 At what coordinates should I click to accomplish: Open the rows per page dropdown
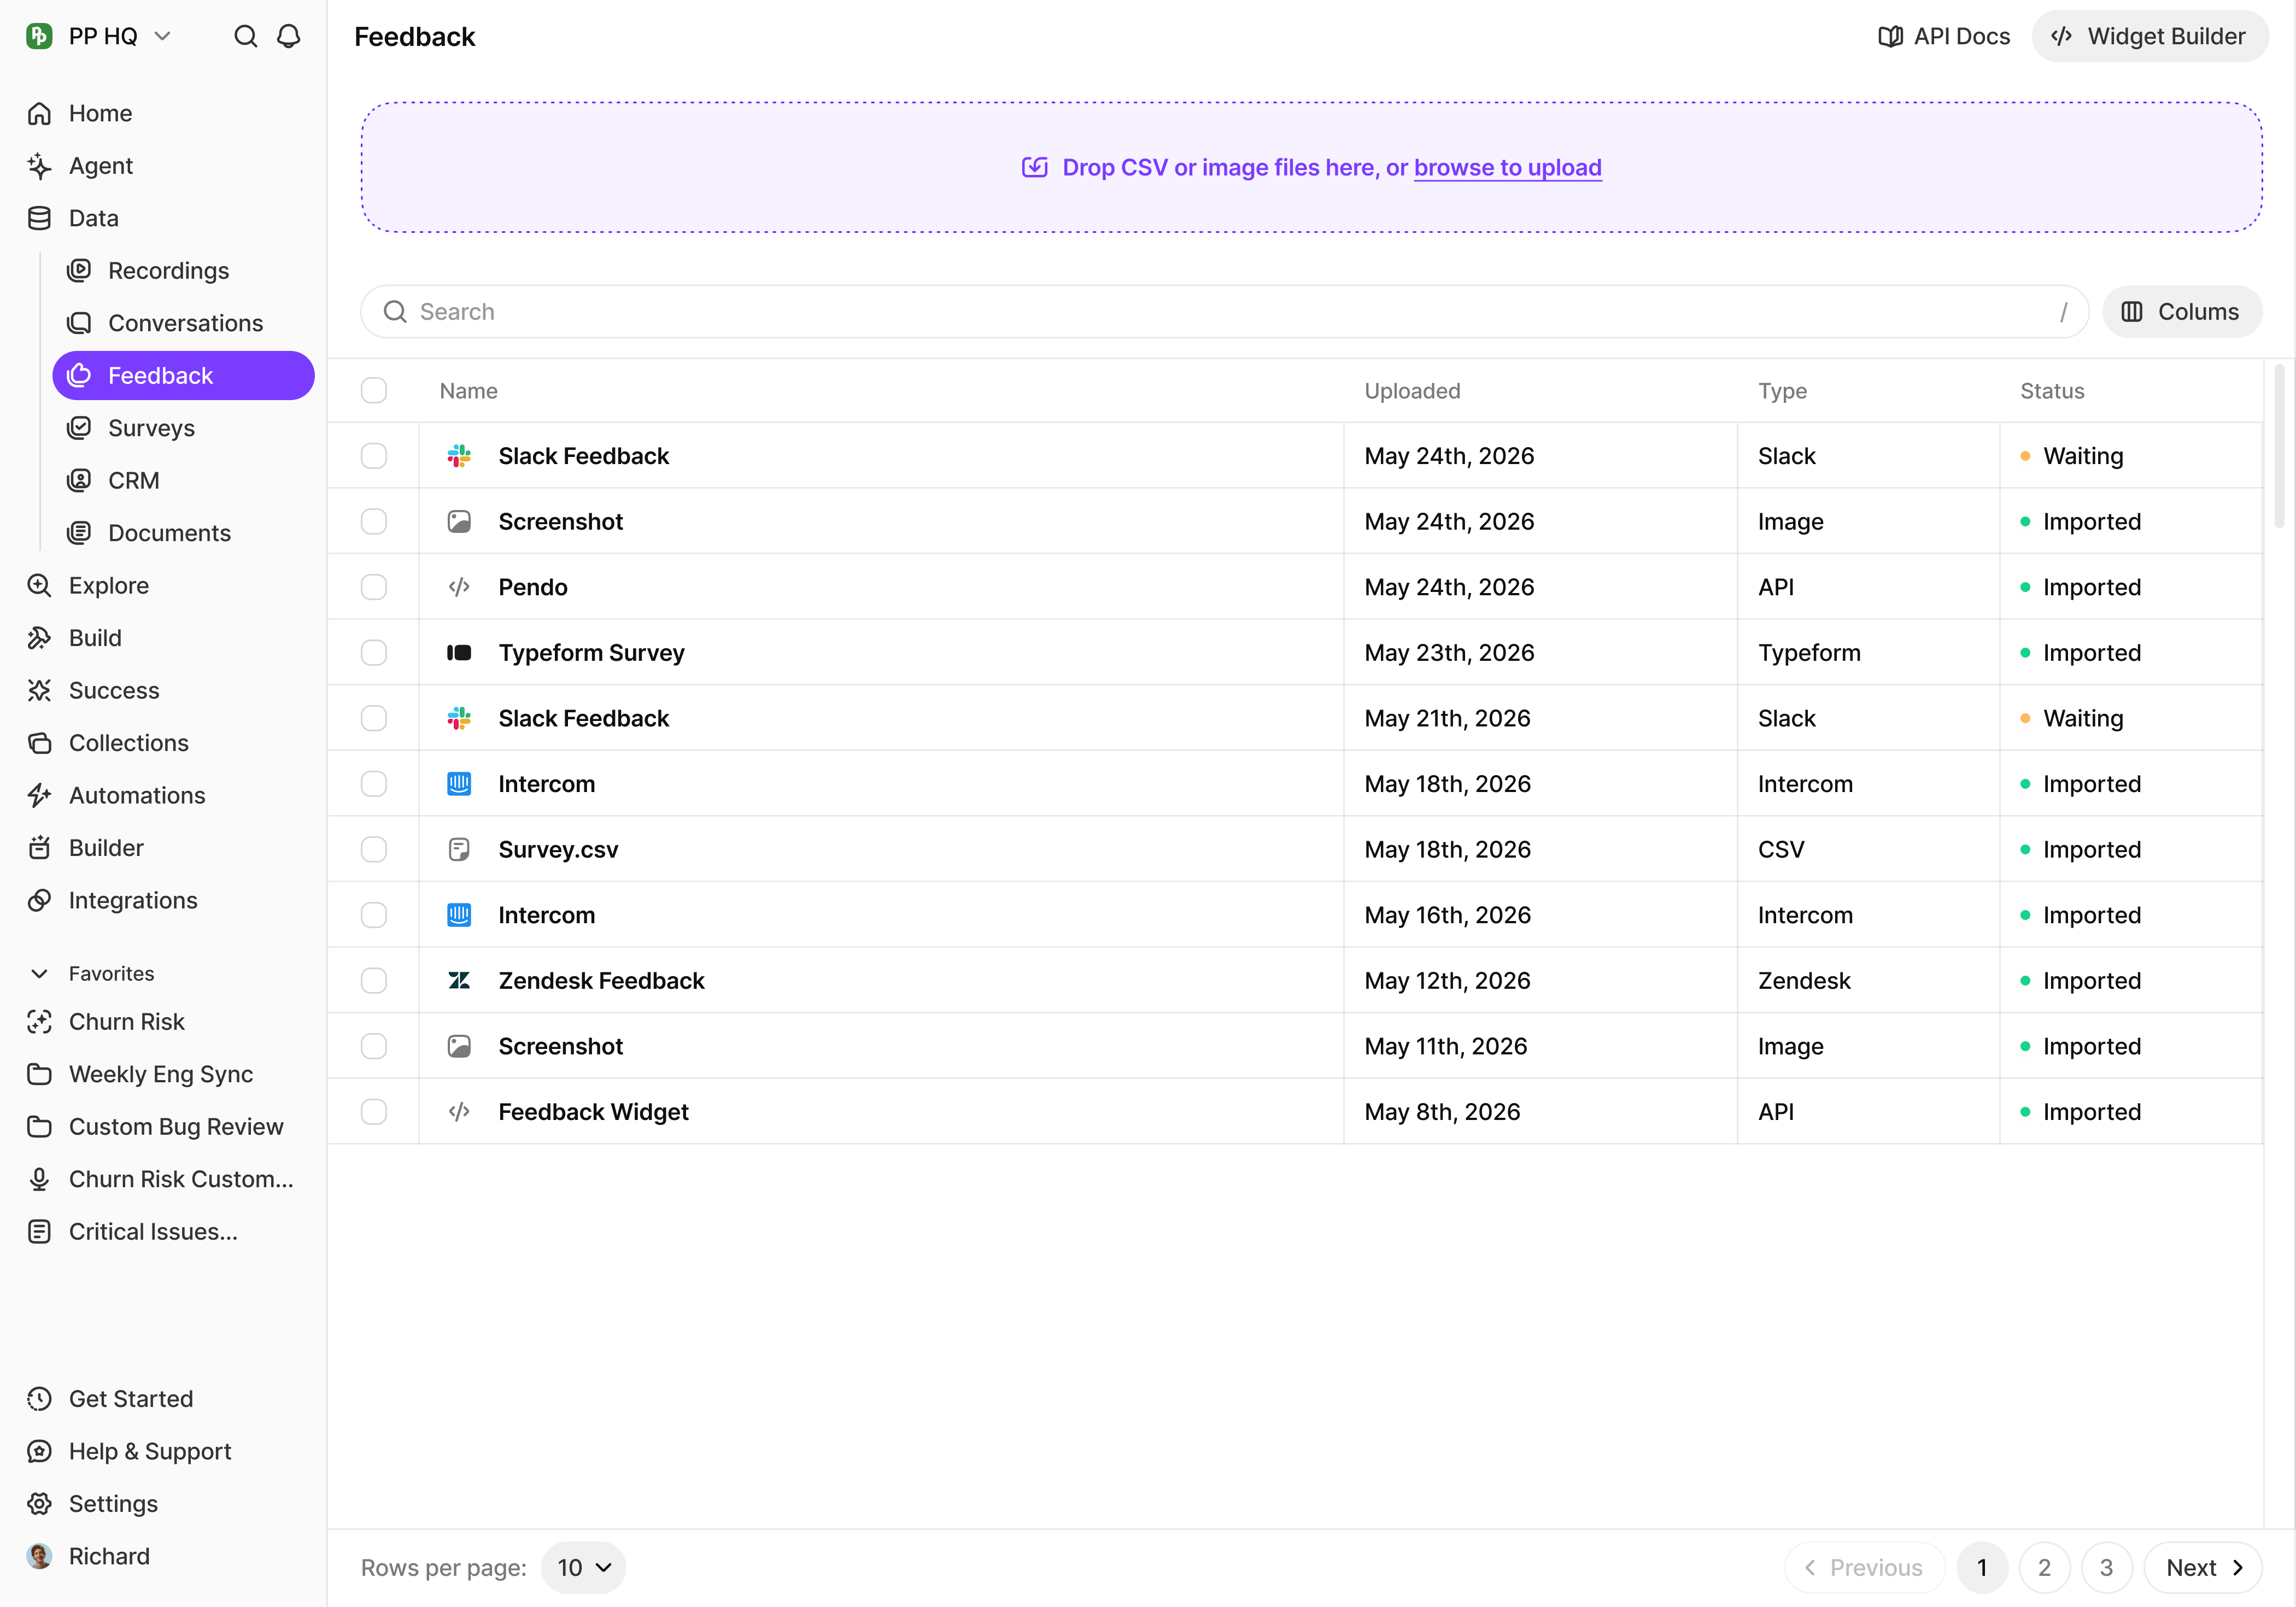pyautogui.click(x=584, y=1568)
